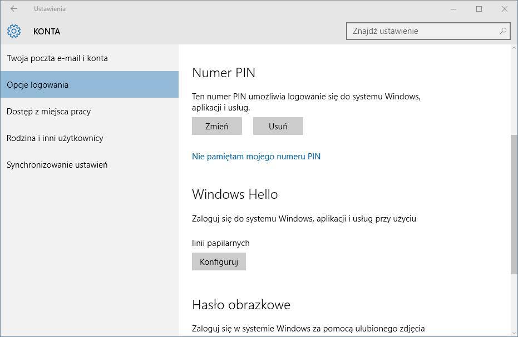Focus the 'Znajdź ustawienie' search field

click(428, 31)
